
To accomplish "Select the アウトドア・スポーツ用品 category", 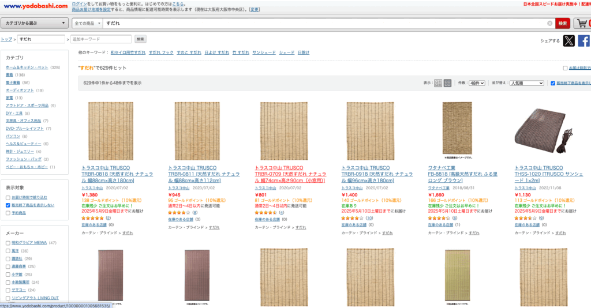I will tap(27, 106).
